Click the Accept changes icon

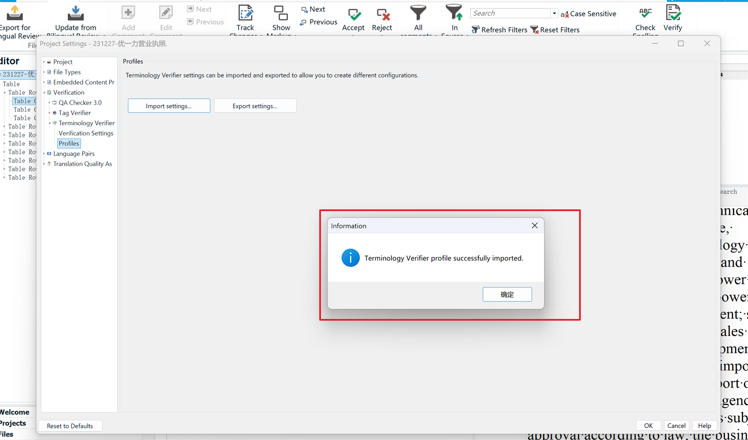tap(354, 15)
